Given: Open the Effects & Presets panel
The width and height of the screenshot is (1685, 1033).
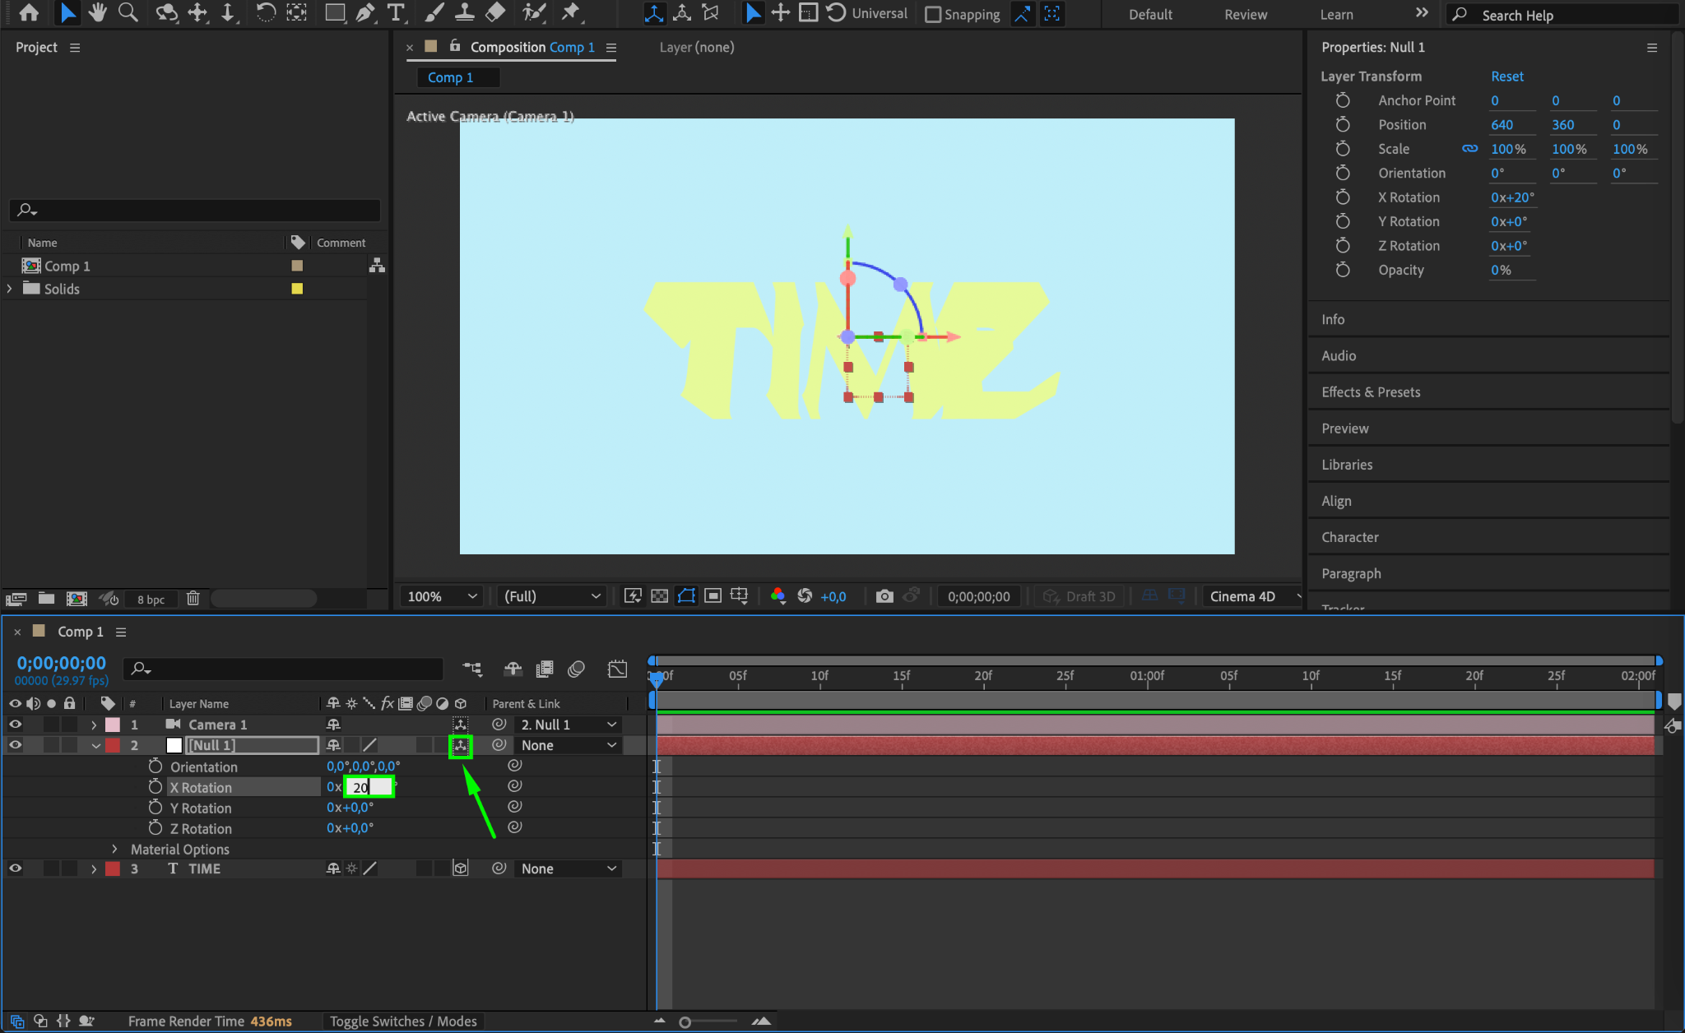Looking at the screenshot, I should tap(1371, 392).
